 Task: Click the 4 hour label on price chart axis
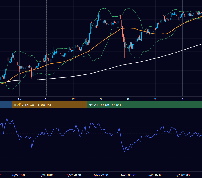pos(182,99)
